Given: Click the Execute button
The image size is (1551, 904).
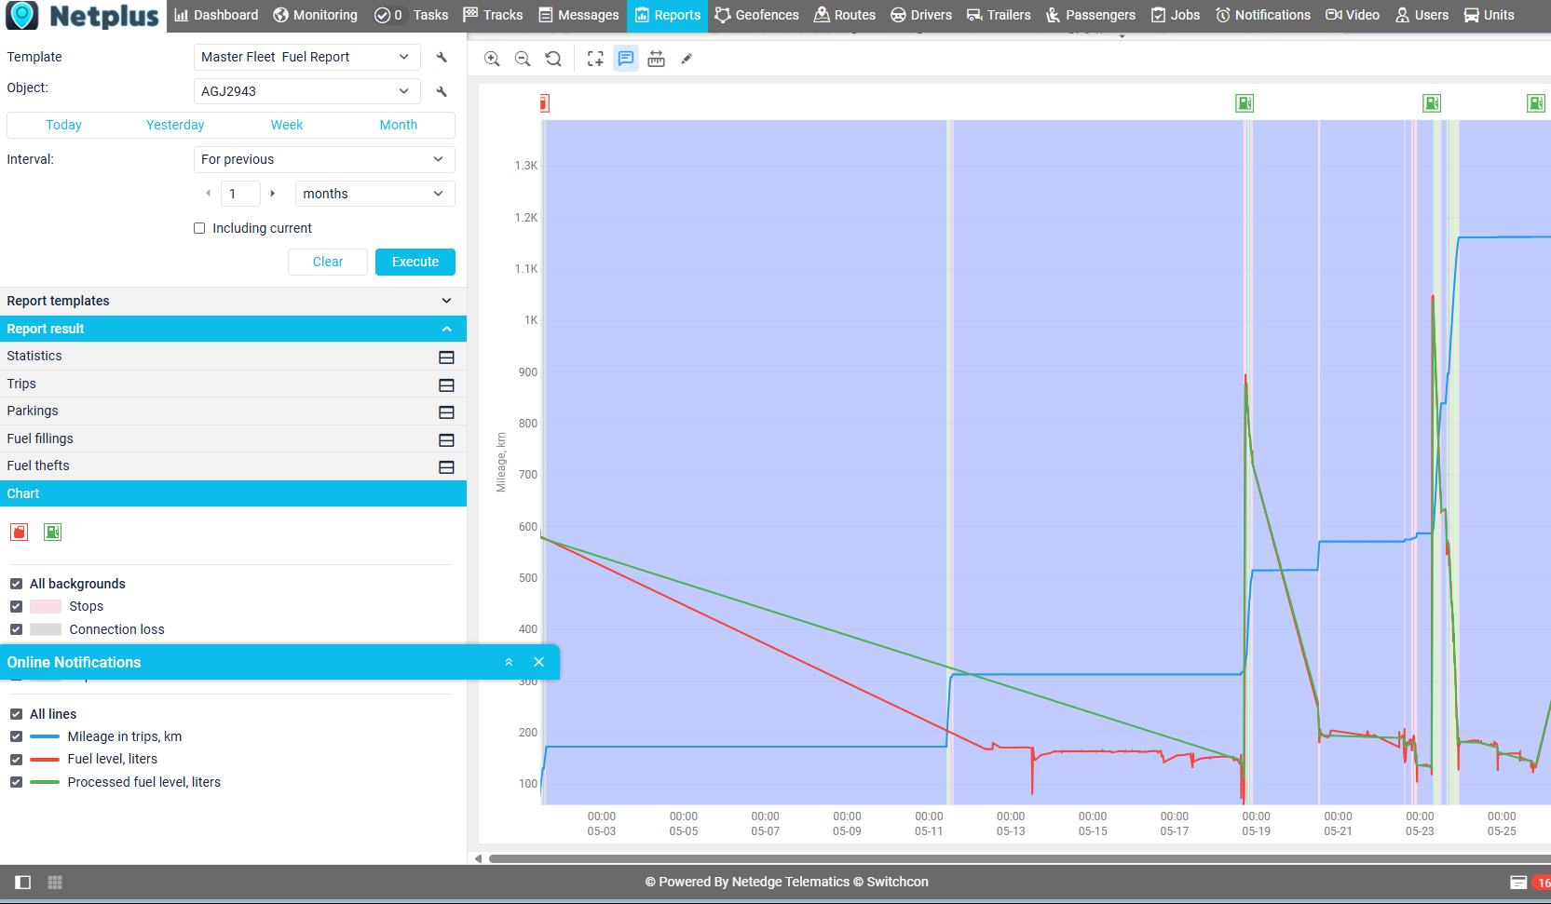Looking at the screenshot, I should point(415,262).
